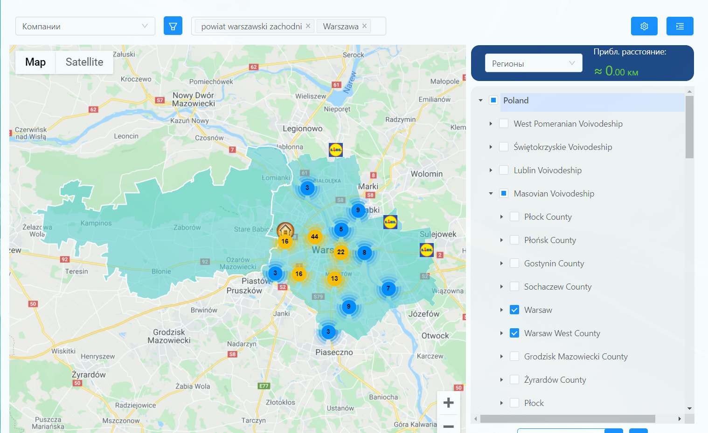708x433 pixels.
Task: Open the yellow cluster marker 44
Action: click(314, 237)
